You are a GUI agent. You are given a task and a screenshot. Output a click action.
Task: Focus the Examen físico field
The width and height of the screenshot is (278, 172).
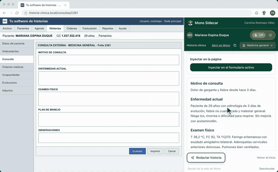click(109, 99)
